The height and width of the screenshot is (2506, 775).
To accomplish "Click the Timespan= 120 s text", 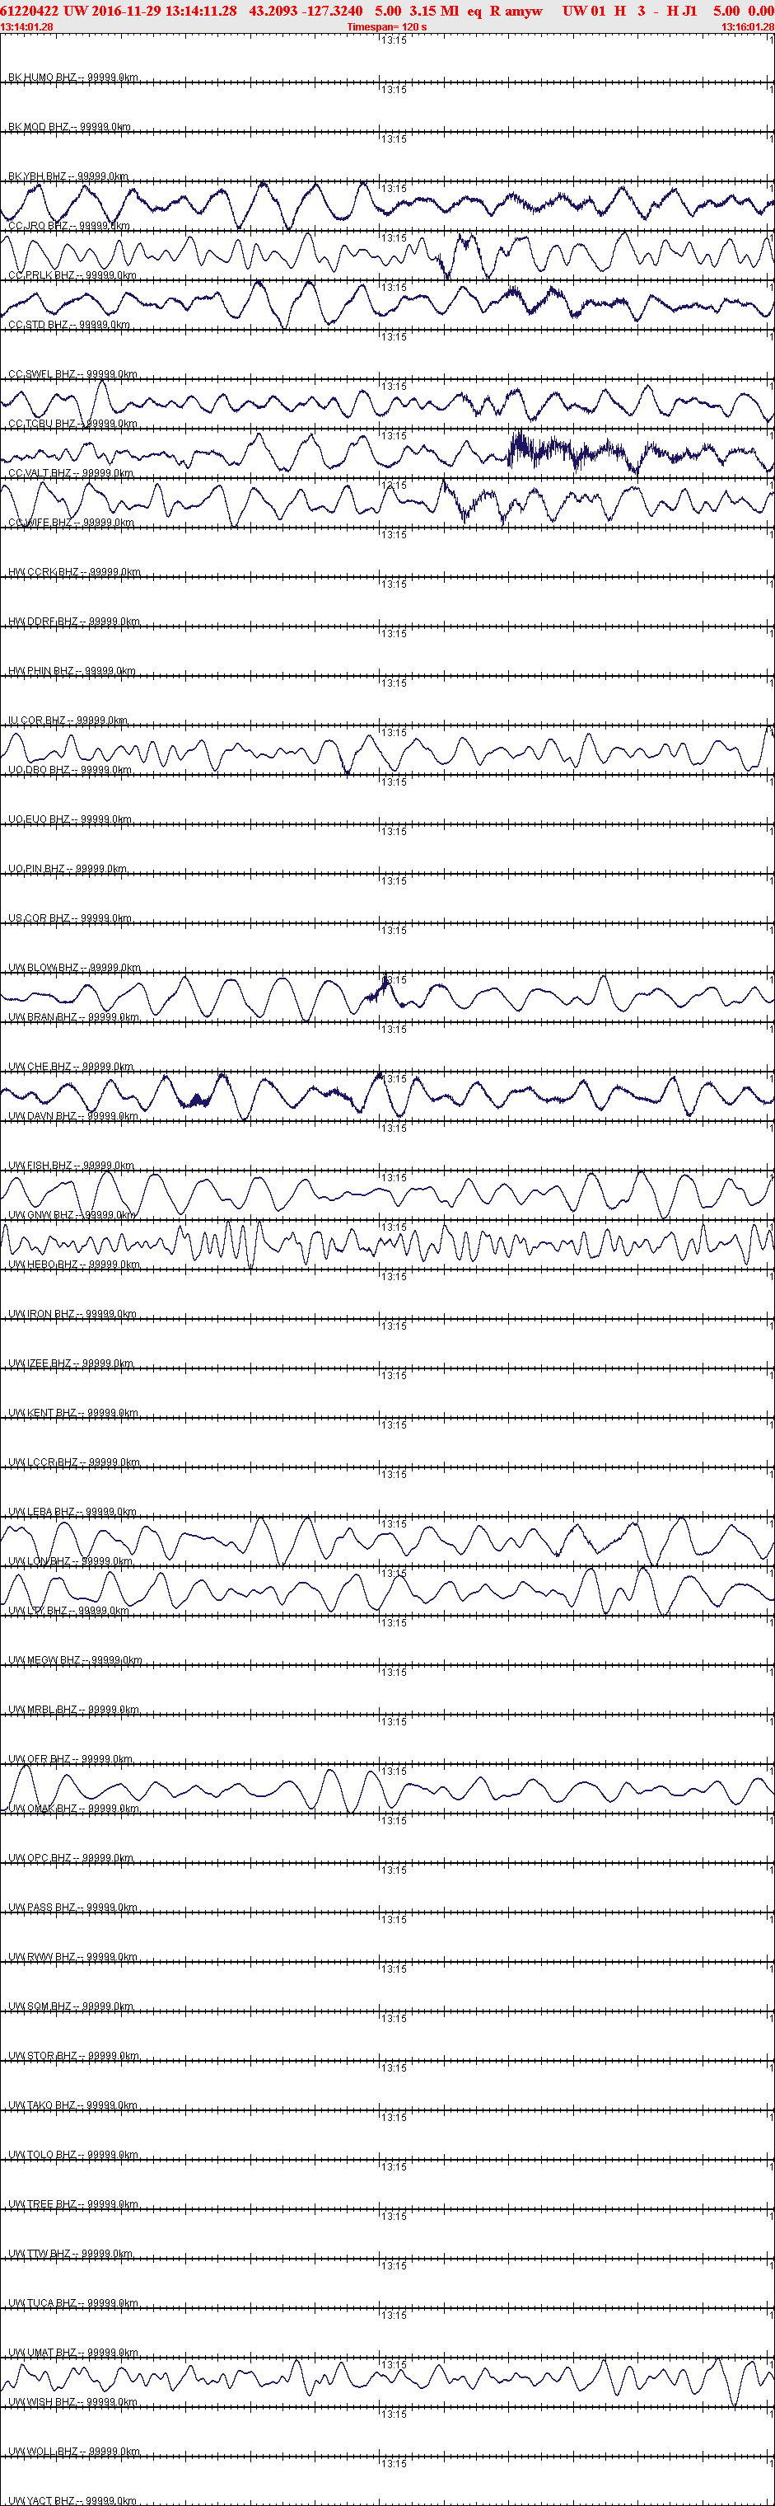I will [387, 27].
